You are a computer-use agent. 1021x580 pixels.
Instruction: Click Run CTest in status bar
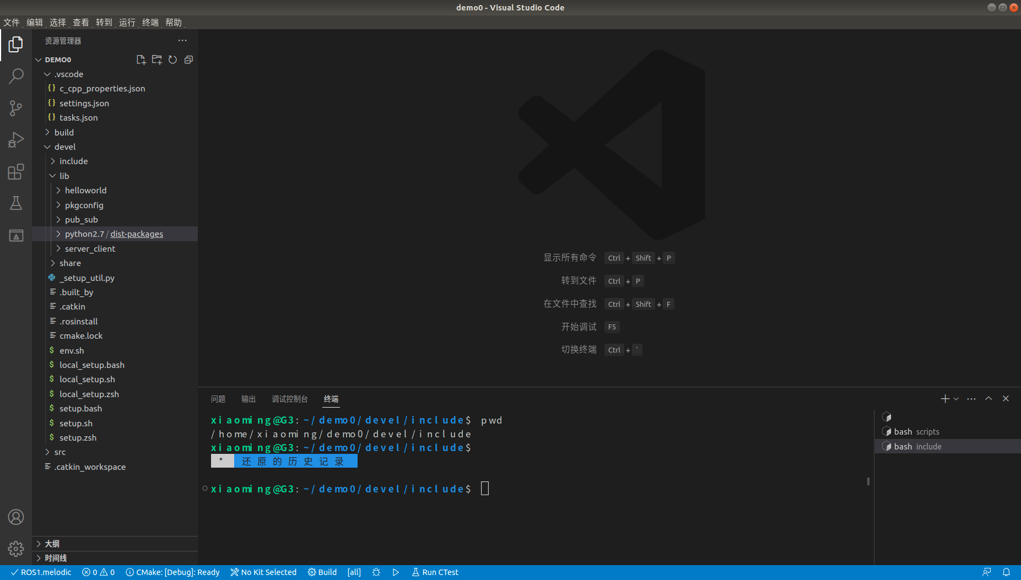click(435, 572)
